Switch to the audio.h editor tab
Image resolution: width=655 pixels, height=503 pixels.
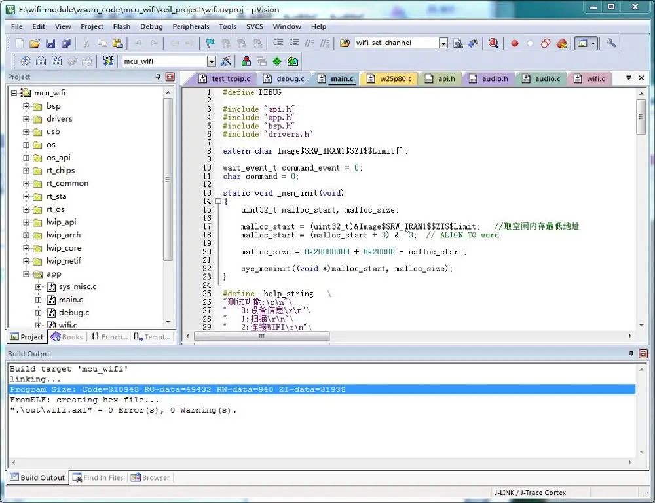tap(489, 78)
